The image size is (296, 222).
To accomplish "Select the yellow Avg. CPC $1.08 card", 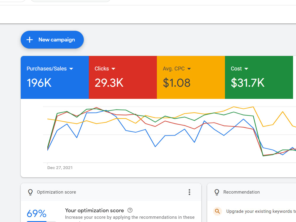I will (191, 77).
